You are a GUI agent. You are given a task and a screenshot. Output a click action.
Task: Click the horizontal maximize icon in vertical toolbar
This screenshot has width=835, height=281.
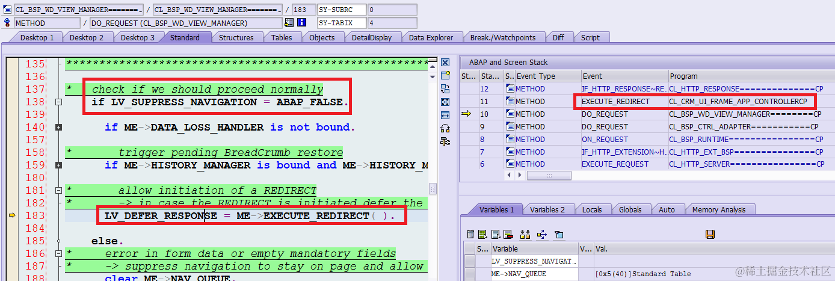445,115
